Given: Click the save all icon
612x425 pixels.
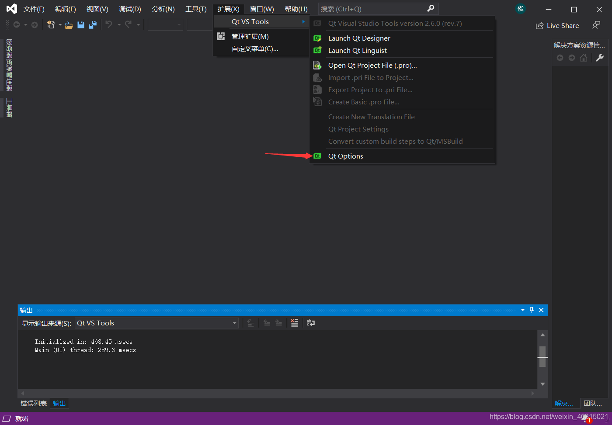Looking at the screenshot, I should (x=93, y=25).
